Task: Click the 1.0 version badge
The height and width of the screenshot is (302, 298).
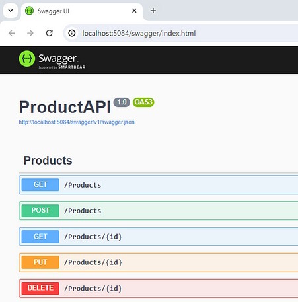Action: point(122,102)
